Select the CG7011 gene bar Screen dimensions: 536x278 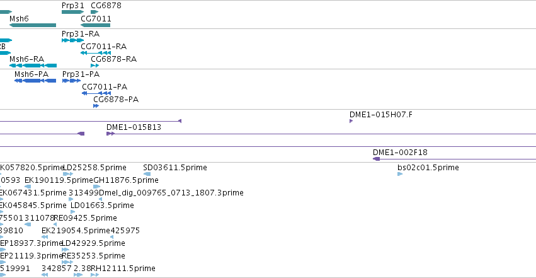pyautogui.click(x=96, y=25)
